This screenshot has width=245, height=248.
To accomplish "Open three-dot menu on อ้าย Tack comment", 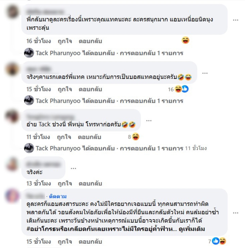I will [149, 121].
